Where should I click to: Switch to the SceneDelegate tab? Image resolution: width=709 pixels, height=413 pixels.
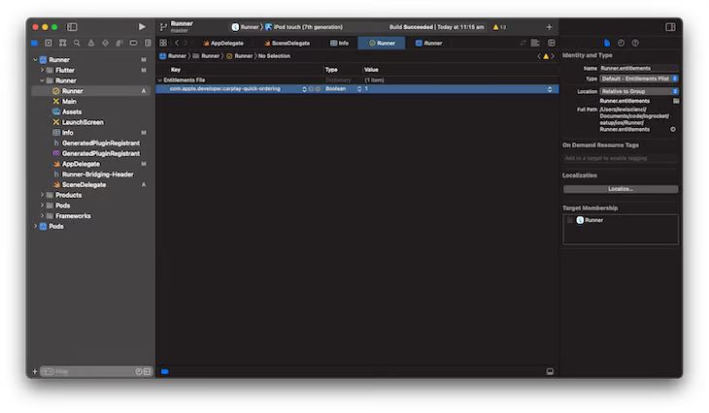[287, 43]
